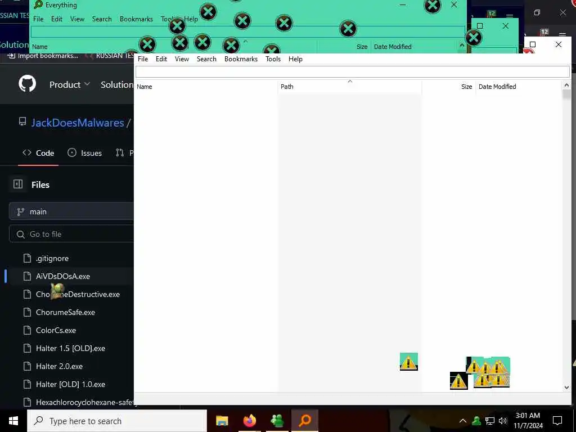Click the lone yellow warning triangle icon

(x=408, y=362)
